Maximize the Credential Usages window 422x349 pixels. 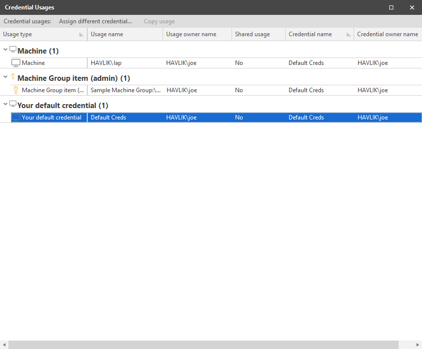click(391, 7)
